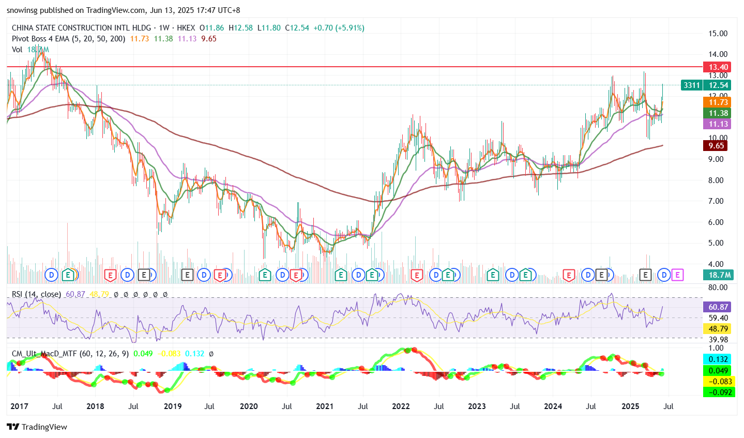The image size is (744, 438).
Task: Click the green 0.049 MACD axis label
Action: point(718,370)
